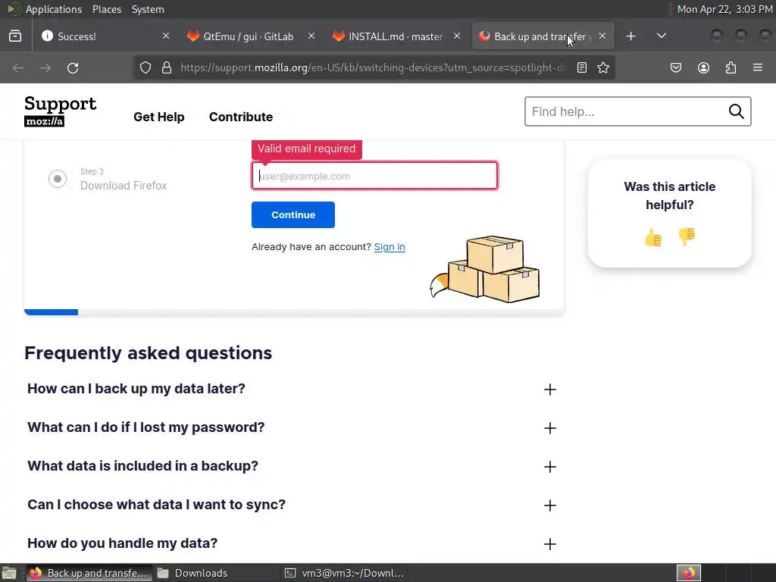
Task: Open Contribute navigation menu
Action: point(241,117)
